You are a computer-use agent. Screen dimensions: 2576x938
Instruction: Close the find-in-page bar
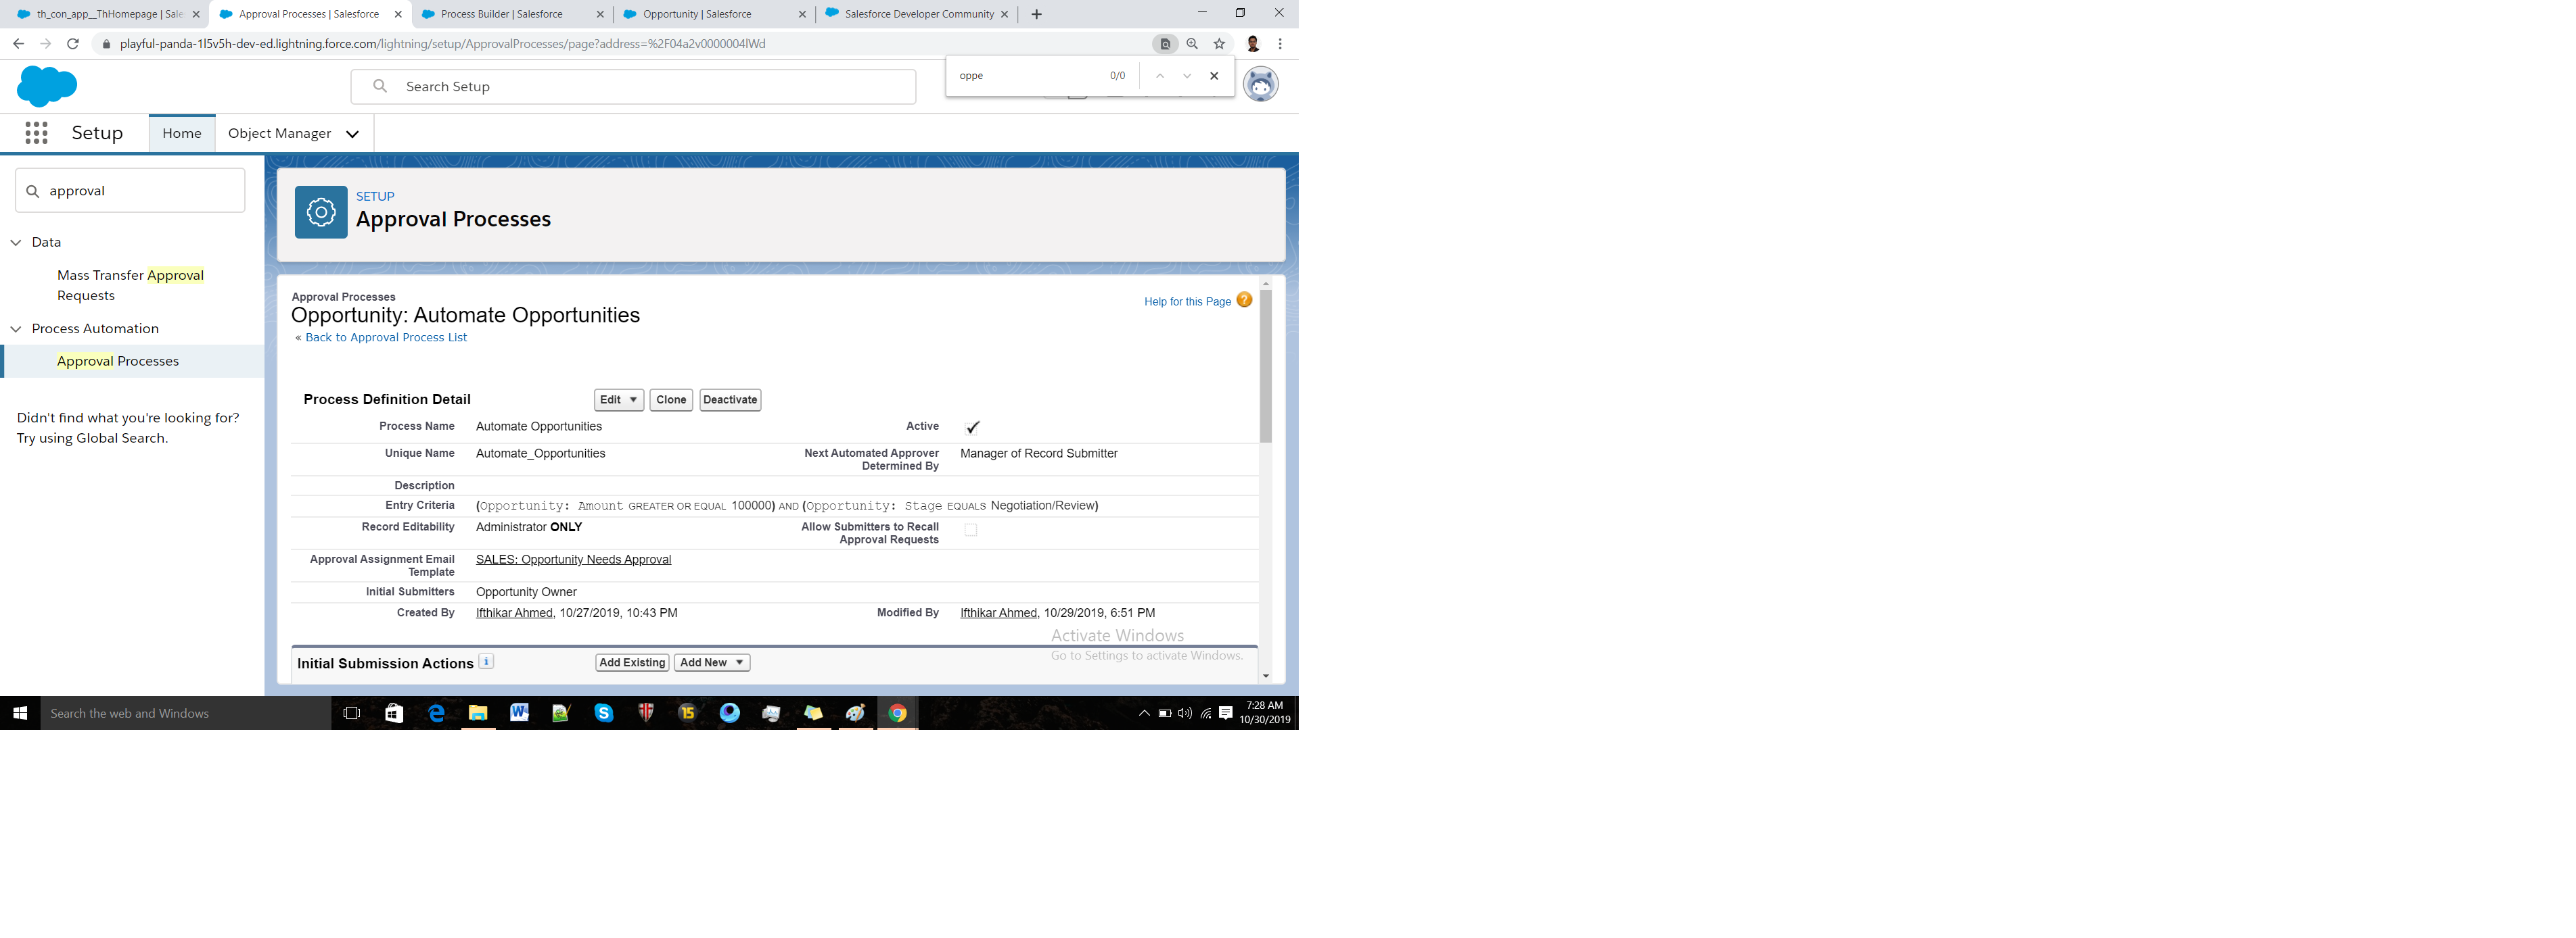[1214, 76]
